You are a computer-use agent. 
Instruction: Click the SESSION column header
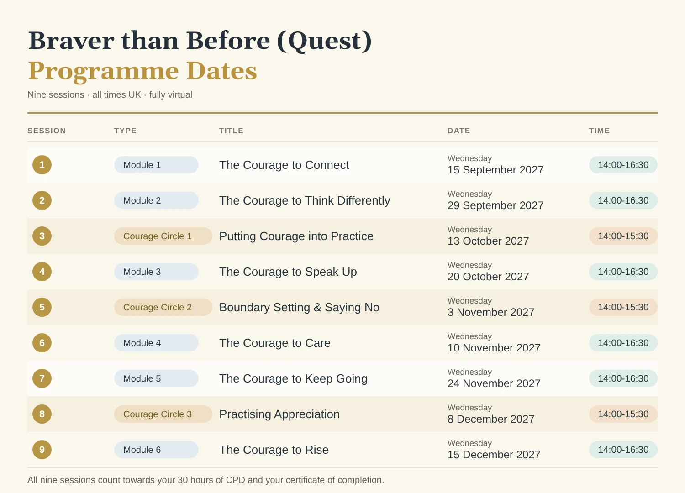47,131
